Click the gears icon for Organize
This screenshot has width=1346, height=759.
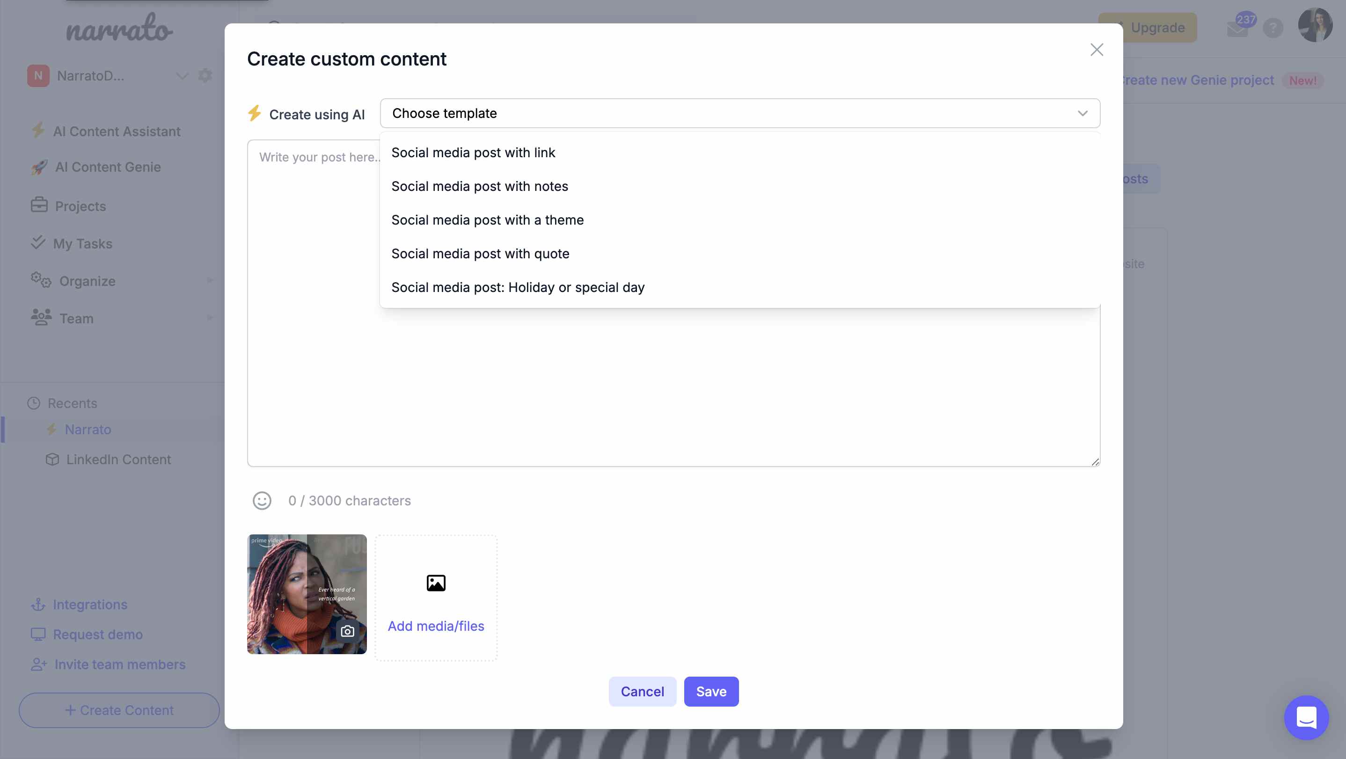[x=41, y=280]
